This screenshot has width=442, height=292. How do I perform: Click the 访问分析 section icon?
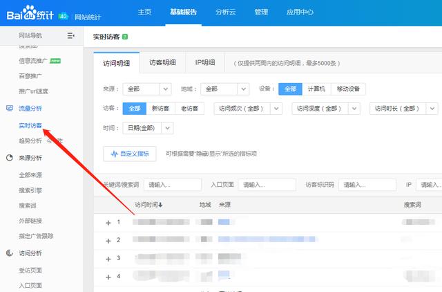tap(9, 253)
